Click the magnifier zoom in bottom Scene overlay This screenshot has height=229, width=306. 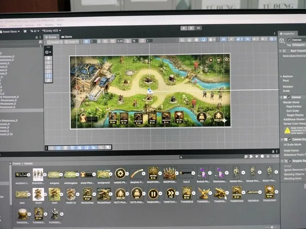[101, 147]
